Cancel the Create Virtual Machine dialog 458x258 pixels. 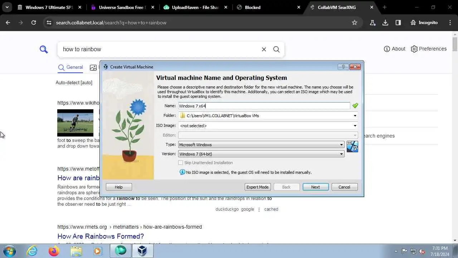(x=344, y=187)
